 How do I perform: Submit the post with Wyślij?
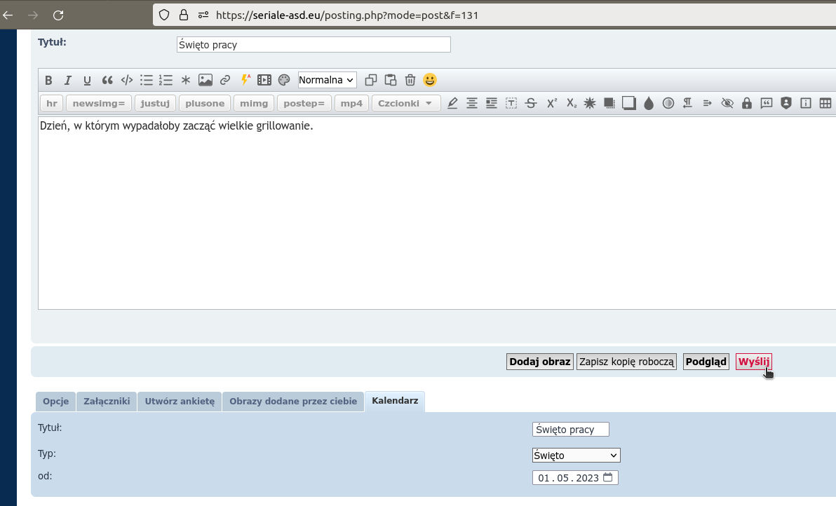click(754, 362)
